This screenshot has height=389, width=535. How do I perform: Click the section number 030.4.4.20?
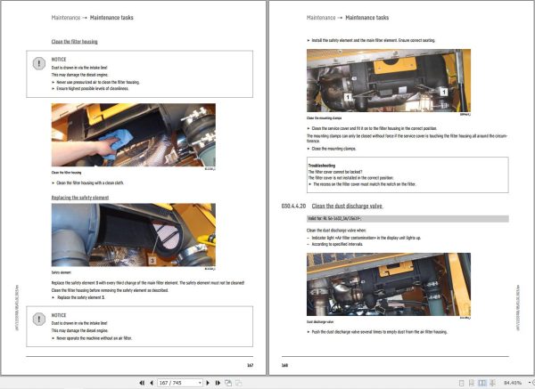coord(293,207)
